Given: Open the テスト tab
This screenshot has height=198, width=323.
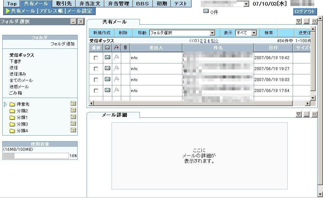Looking at the screenshot, I should [181, 4].
